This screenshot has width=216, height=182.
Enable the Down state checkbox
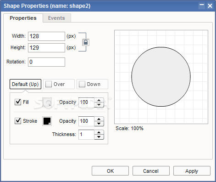82,84
